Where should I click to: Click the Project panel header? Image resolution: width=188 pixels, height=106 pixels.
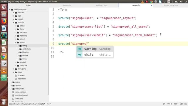coord(28,5)
